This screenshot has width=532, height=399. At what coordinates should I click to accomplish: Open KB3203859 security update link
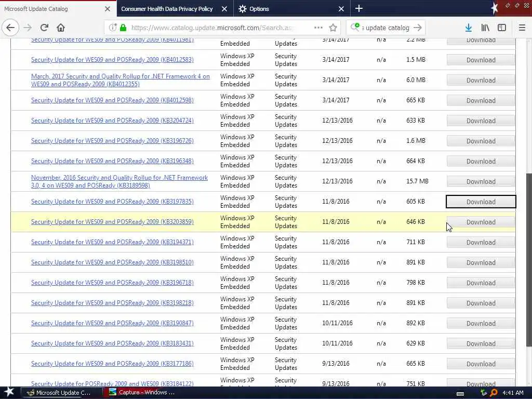pyautogui.click(x=112, y=222)
